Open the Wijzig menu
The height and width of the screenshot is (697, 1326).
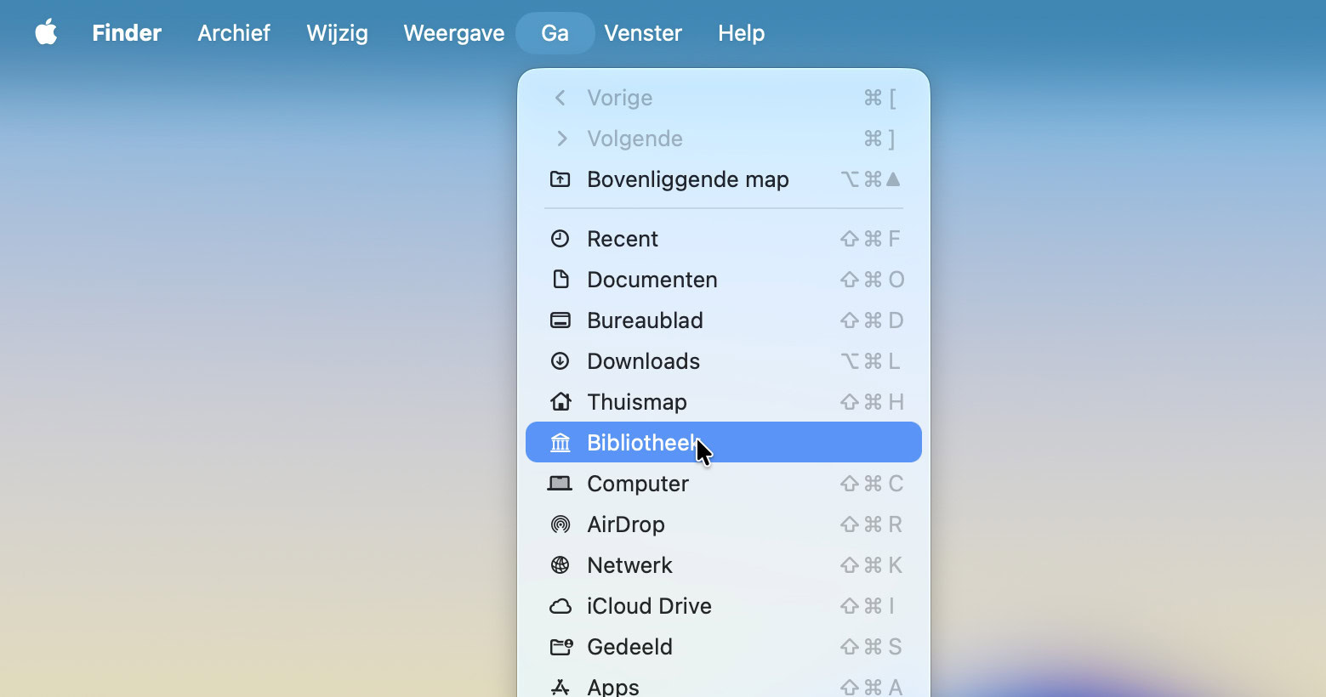337,33
